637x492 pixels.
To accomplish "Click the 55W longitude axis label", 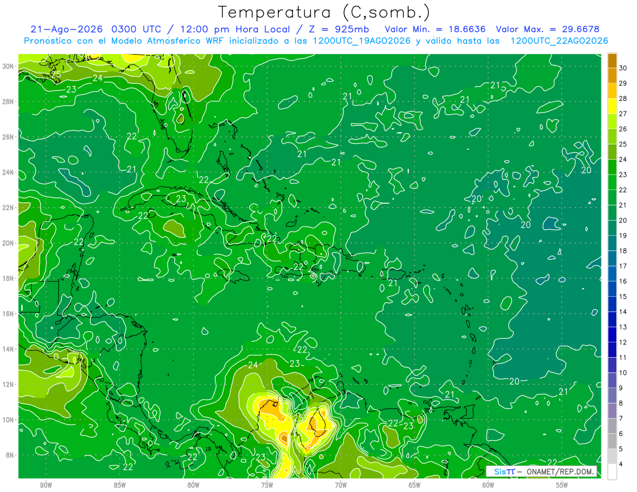I will [x=562, y=485].
